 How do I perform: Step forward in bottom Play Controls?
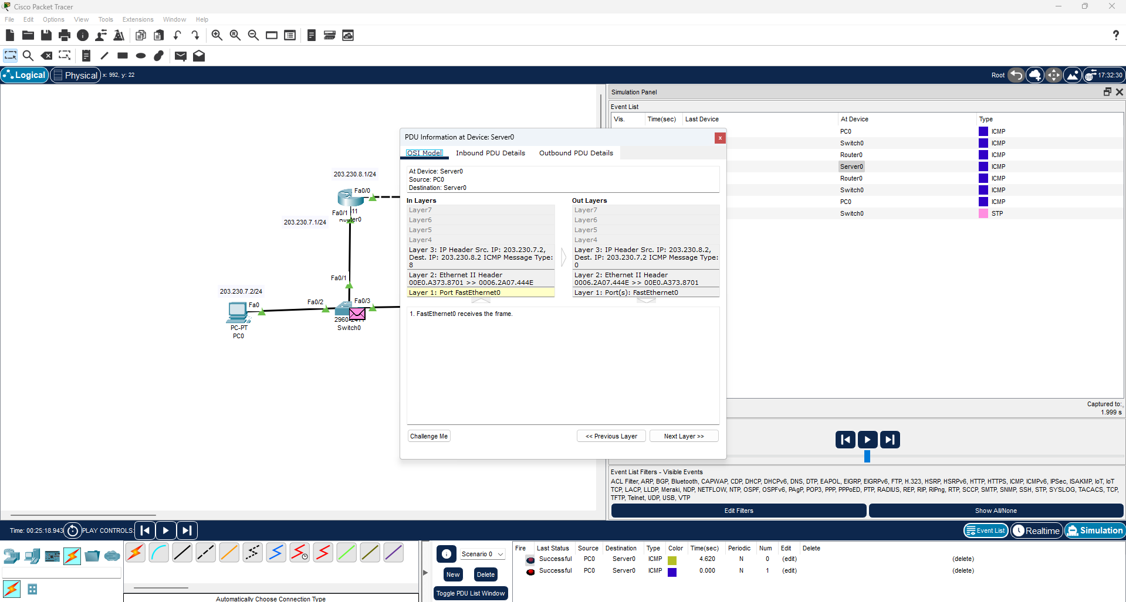point(187,530)
